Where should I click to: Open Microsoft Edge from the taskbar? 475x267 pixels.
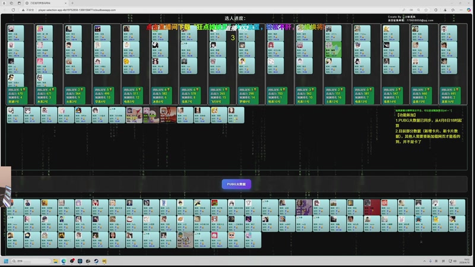[x=64, y=261]
